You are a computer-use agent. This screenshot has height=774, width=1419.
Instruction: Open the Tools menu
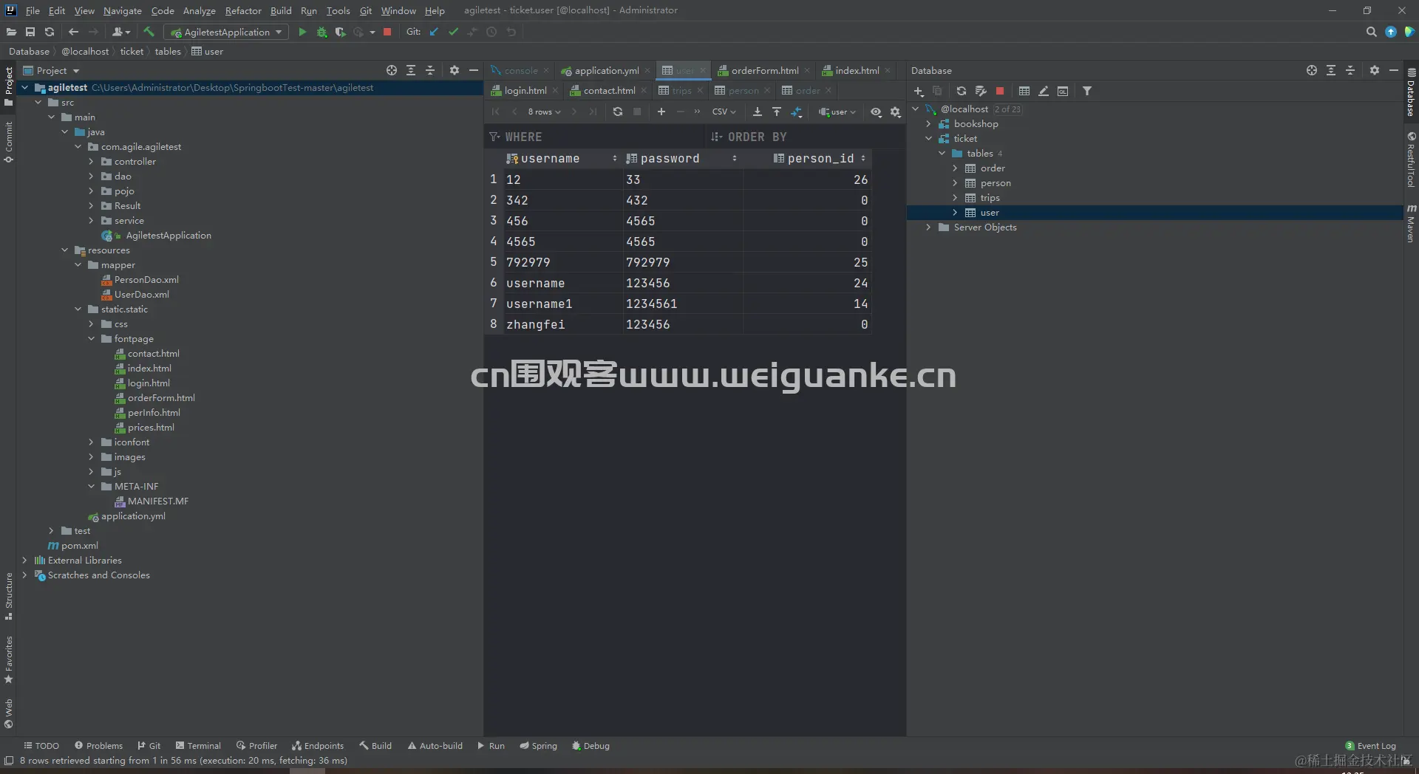[x=338, y=10]
